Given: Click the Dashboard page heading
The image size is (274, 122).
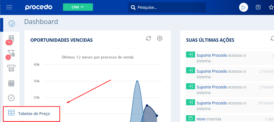Looking at the screenshot, I should pos(41,22).
